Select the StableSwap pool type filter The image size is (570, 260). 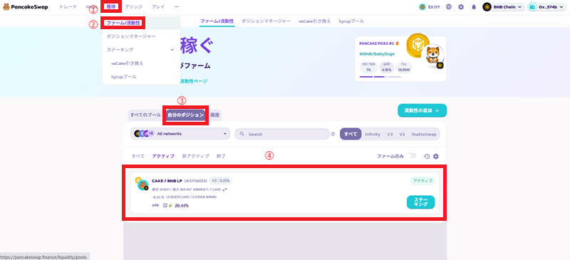424,134
